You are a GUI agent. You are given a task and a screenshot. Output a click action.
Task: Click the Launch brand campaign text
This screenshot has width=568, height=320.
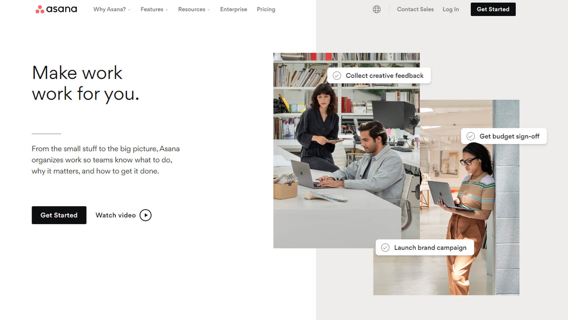click(430, 248)
